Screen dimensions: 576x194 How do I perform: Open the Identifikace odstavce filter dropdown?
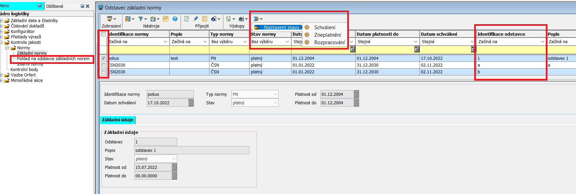[x=542, y=42]
